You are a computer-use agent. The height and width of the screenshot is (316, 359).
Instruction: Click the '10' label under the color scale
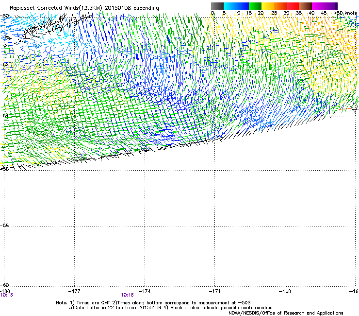tap(237, 13)
